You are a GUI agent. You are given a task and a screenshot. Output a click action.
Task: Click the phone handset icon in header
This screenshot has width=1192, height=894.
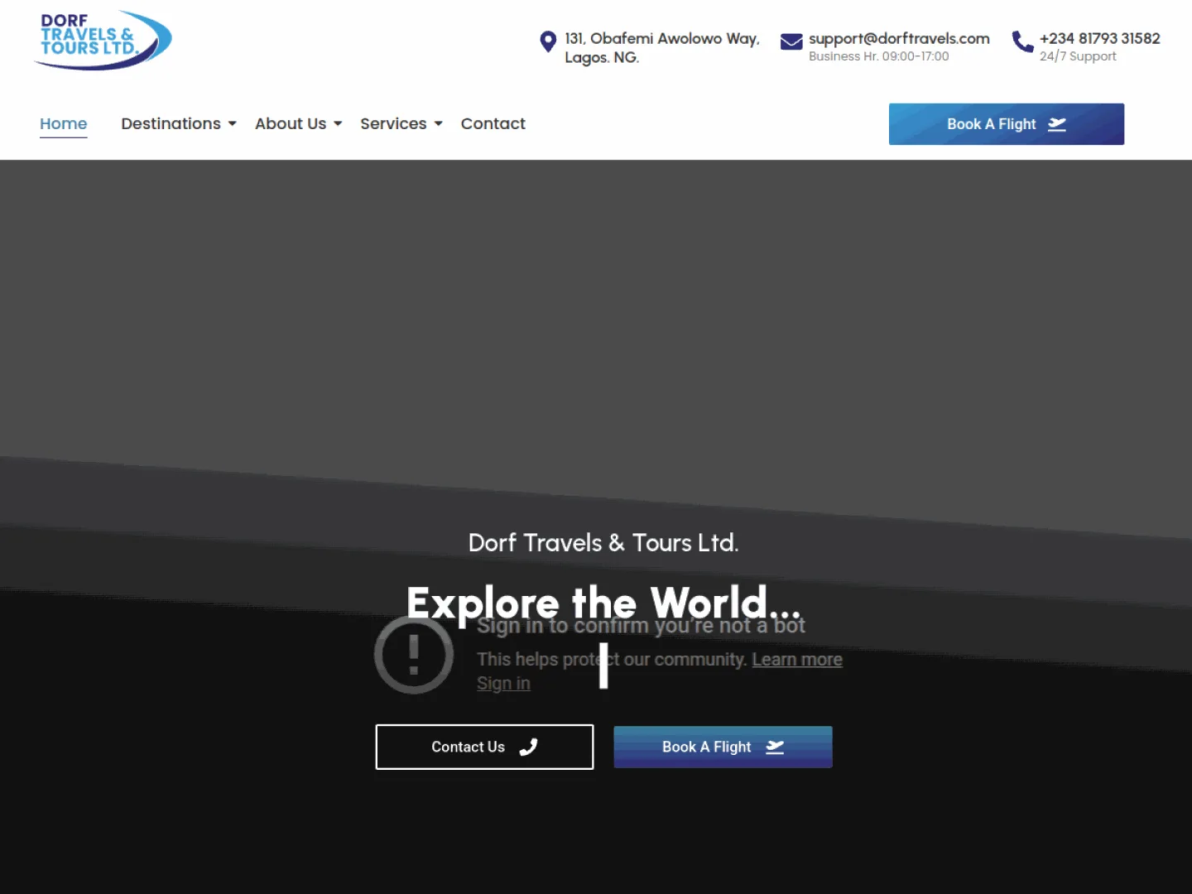point(1022,41)
